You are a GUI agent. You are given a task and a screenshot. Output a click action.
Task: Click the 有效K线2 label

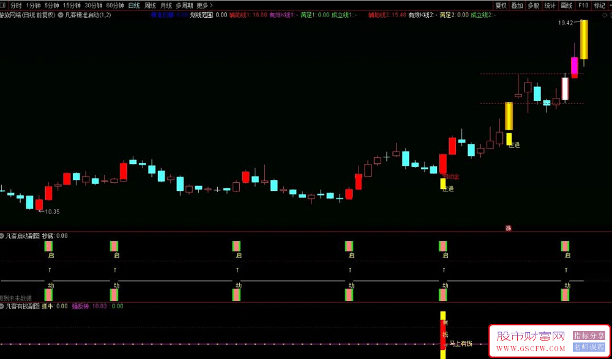423,15
